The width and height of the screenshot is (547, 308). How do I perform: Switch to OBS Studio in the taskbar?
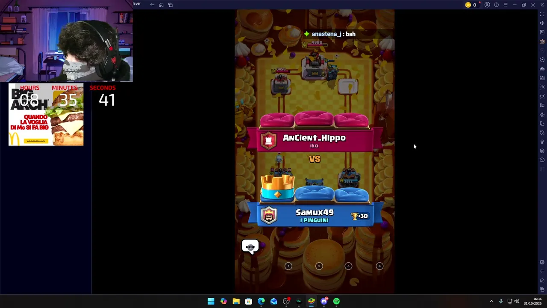click(286, 301)
